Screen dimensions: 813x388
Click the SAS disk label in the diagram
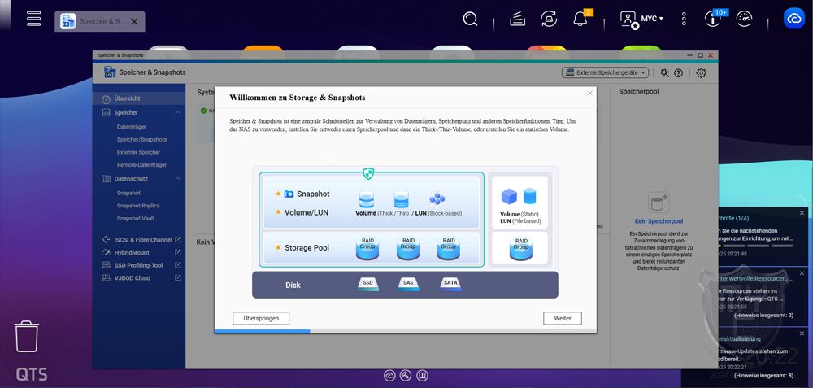point(409,284)
